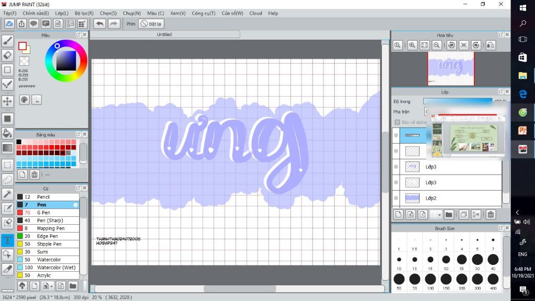Select the Brush tool in left toolbar
535x301 pixels.
[7, 41]
